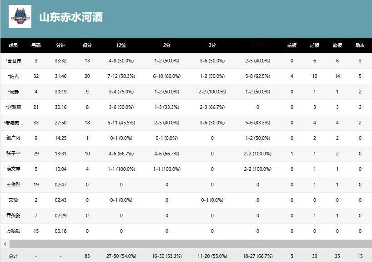Click the 2分 column header
Screen dimensions: 372x262
coord(167,45)
